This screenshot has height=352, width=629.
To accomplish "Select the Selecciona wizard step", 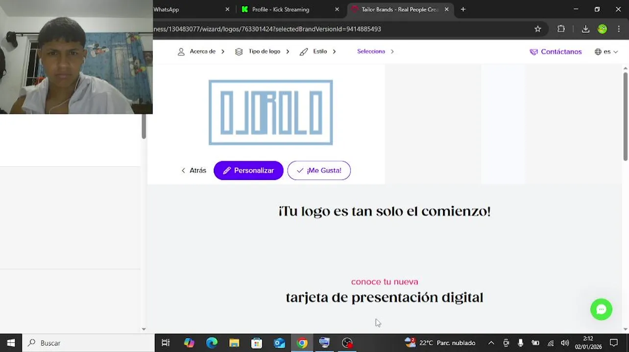I will point(371,51).
